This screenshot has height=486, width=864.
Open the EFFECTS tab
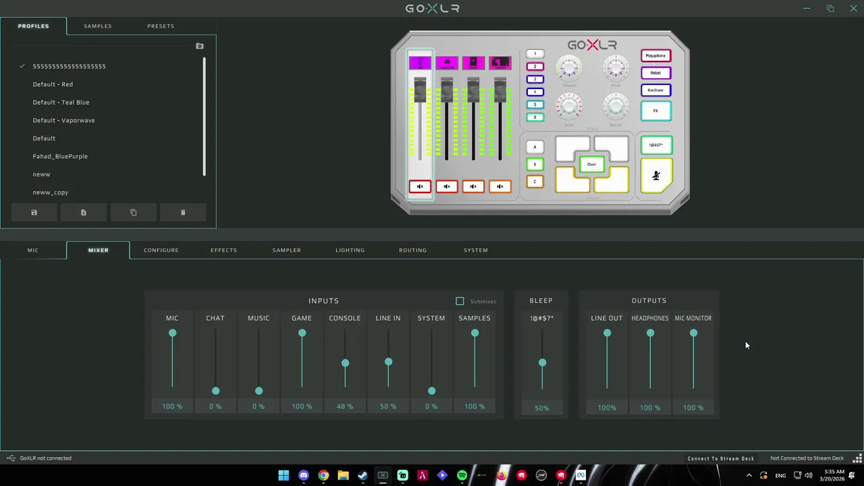click(x=223, y=250)
